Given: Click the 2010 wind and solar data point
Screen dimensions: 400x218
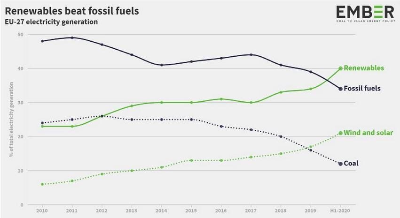Looking at the screenshot, I should coord(42,184).
